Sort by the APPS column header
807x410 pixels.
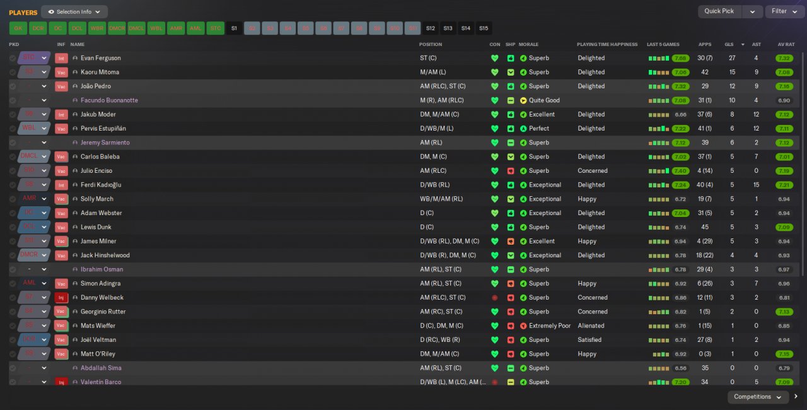point(705,44)
